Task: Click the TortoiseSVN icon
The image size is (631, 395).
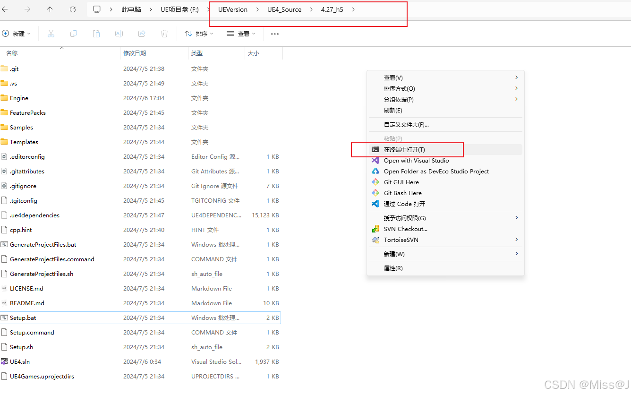Action: (x=375, y=240)
